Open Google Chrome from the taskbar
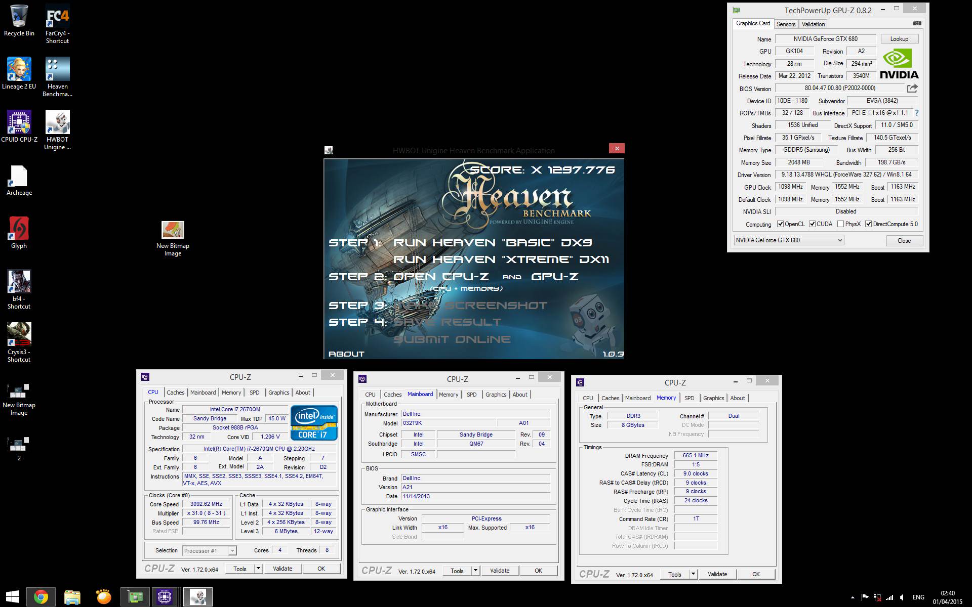This screenshot has width=972, height=607. point(41,597)
